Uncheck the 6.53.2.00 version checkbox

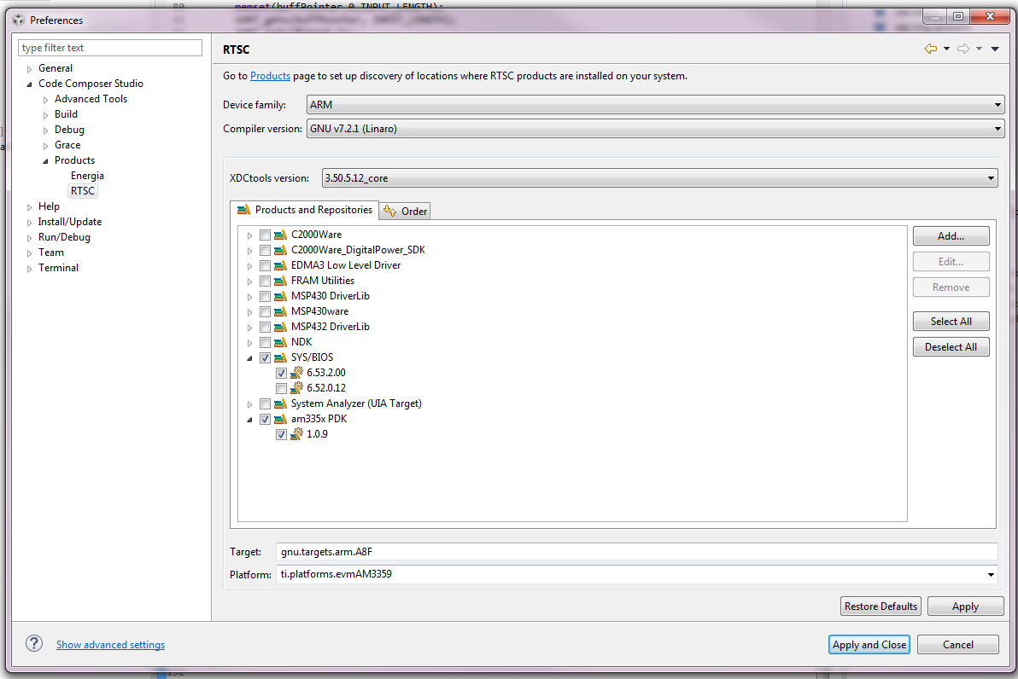(x=281, y=373)
